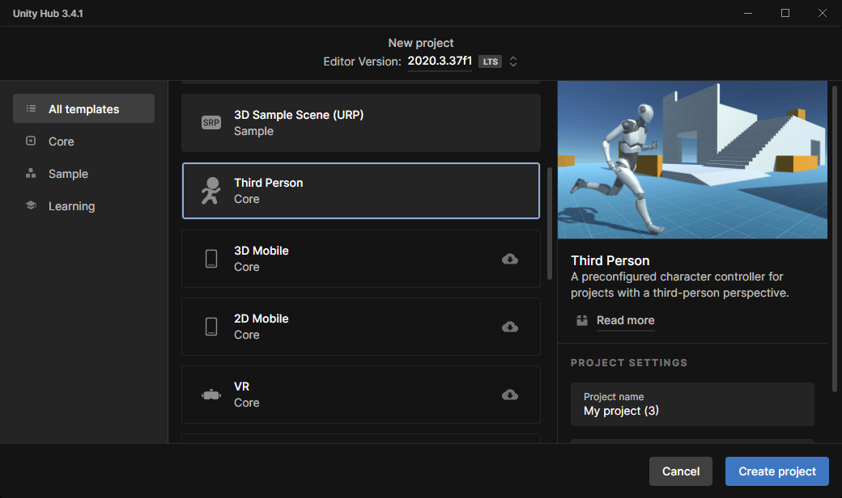This screenshot has height=498, width=842.
Task: Open the Read more link
Action: point(626,321)
